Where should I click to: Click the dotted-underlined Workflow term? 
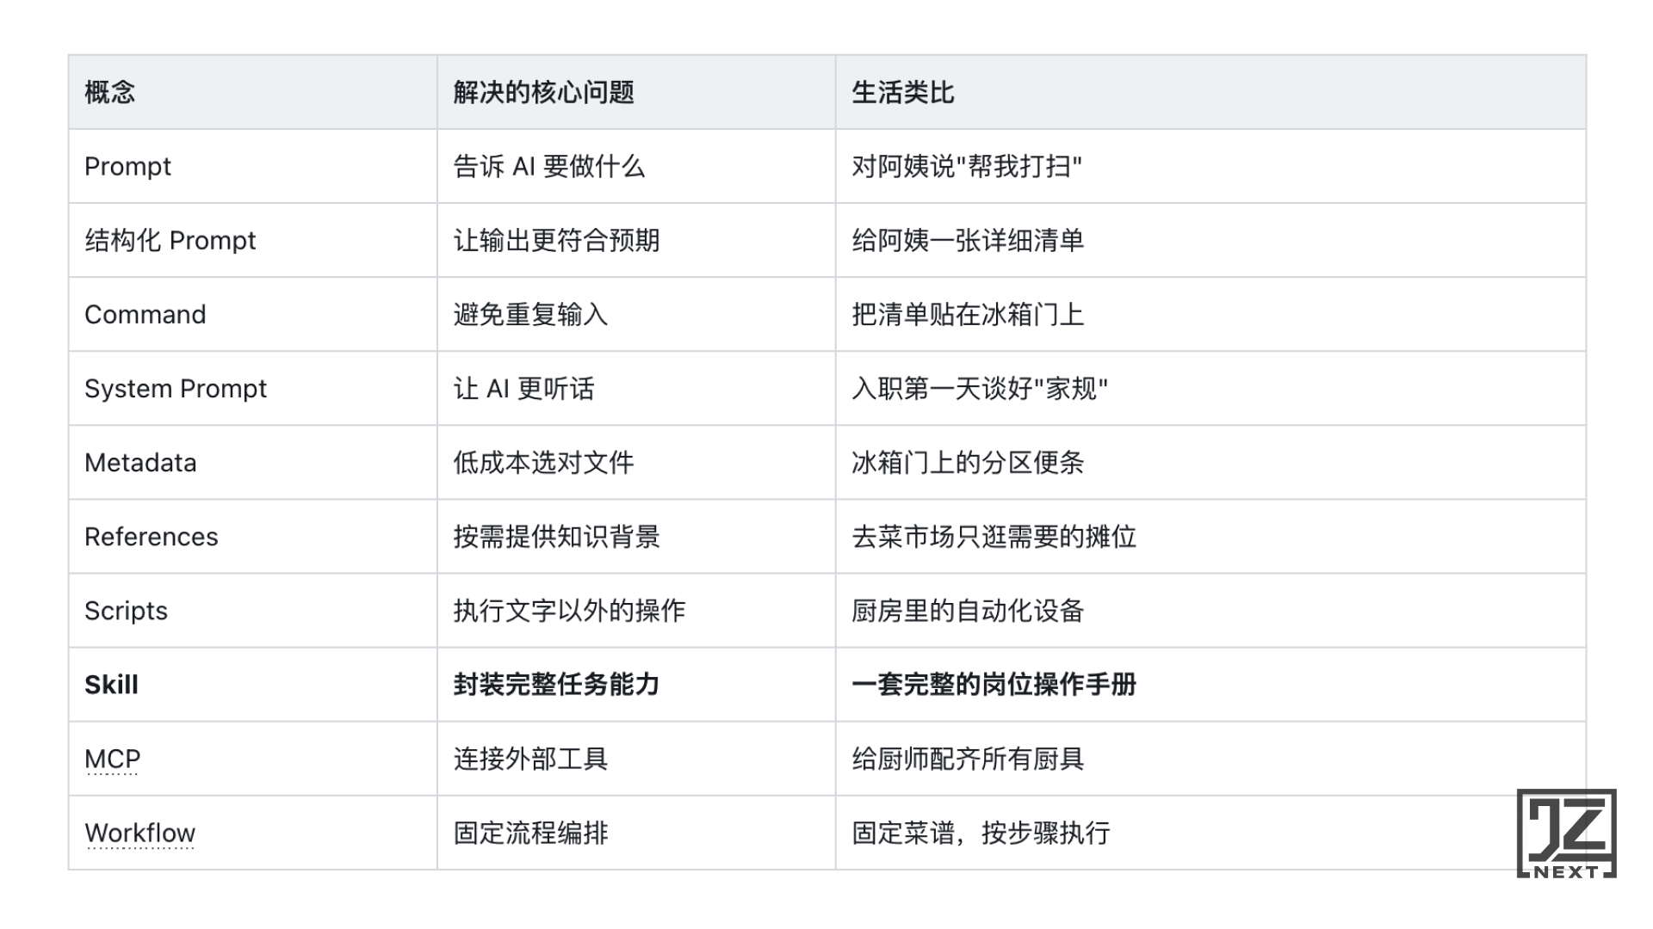tap(140, 833)
